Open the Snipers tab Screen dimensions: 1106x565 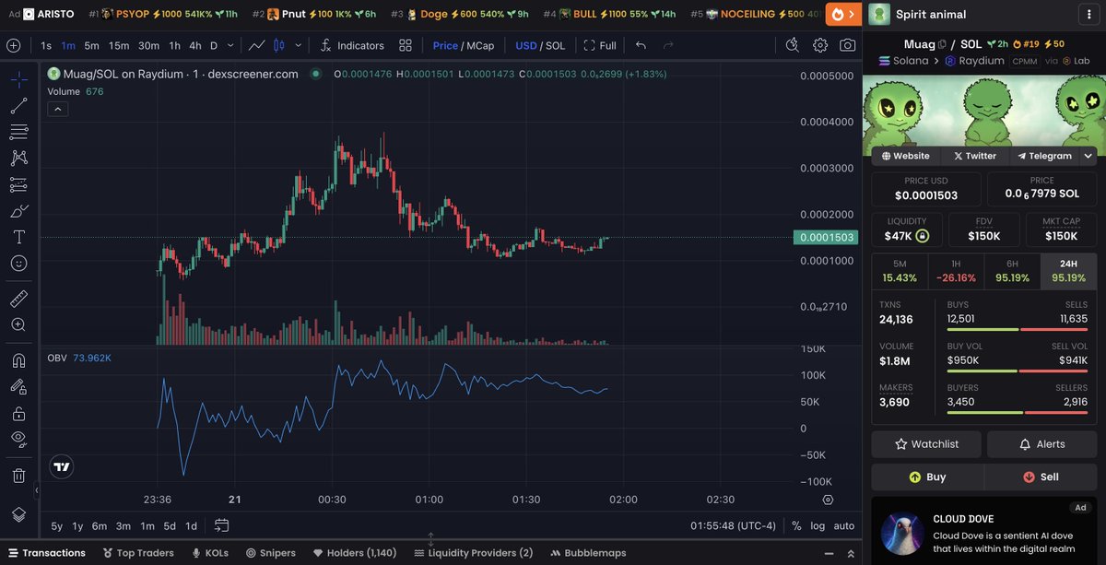(271, 553)
